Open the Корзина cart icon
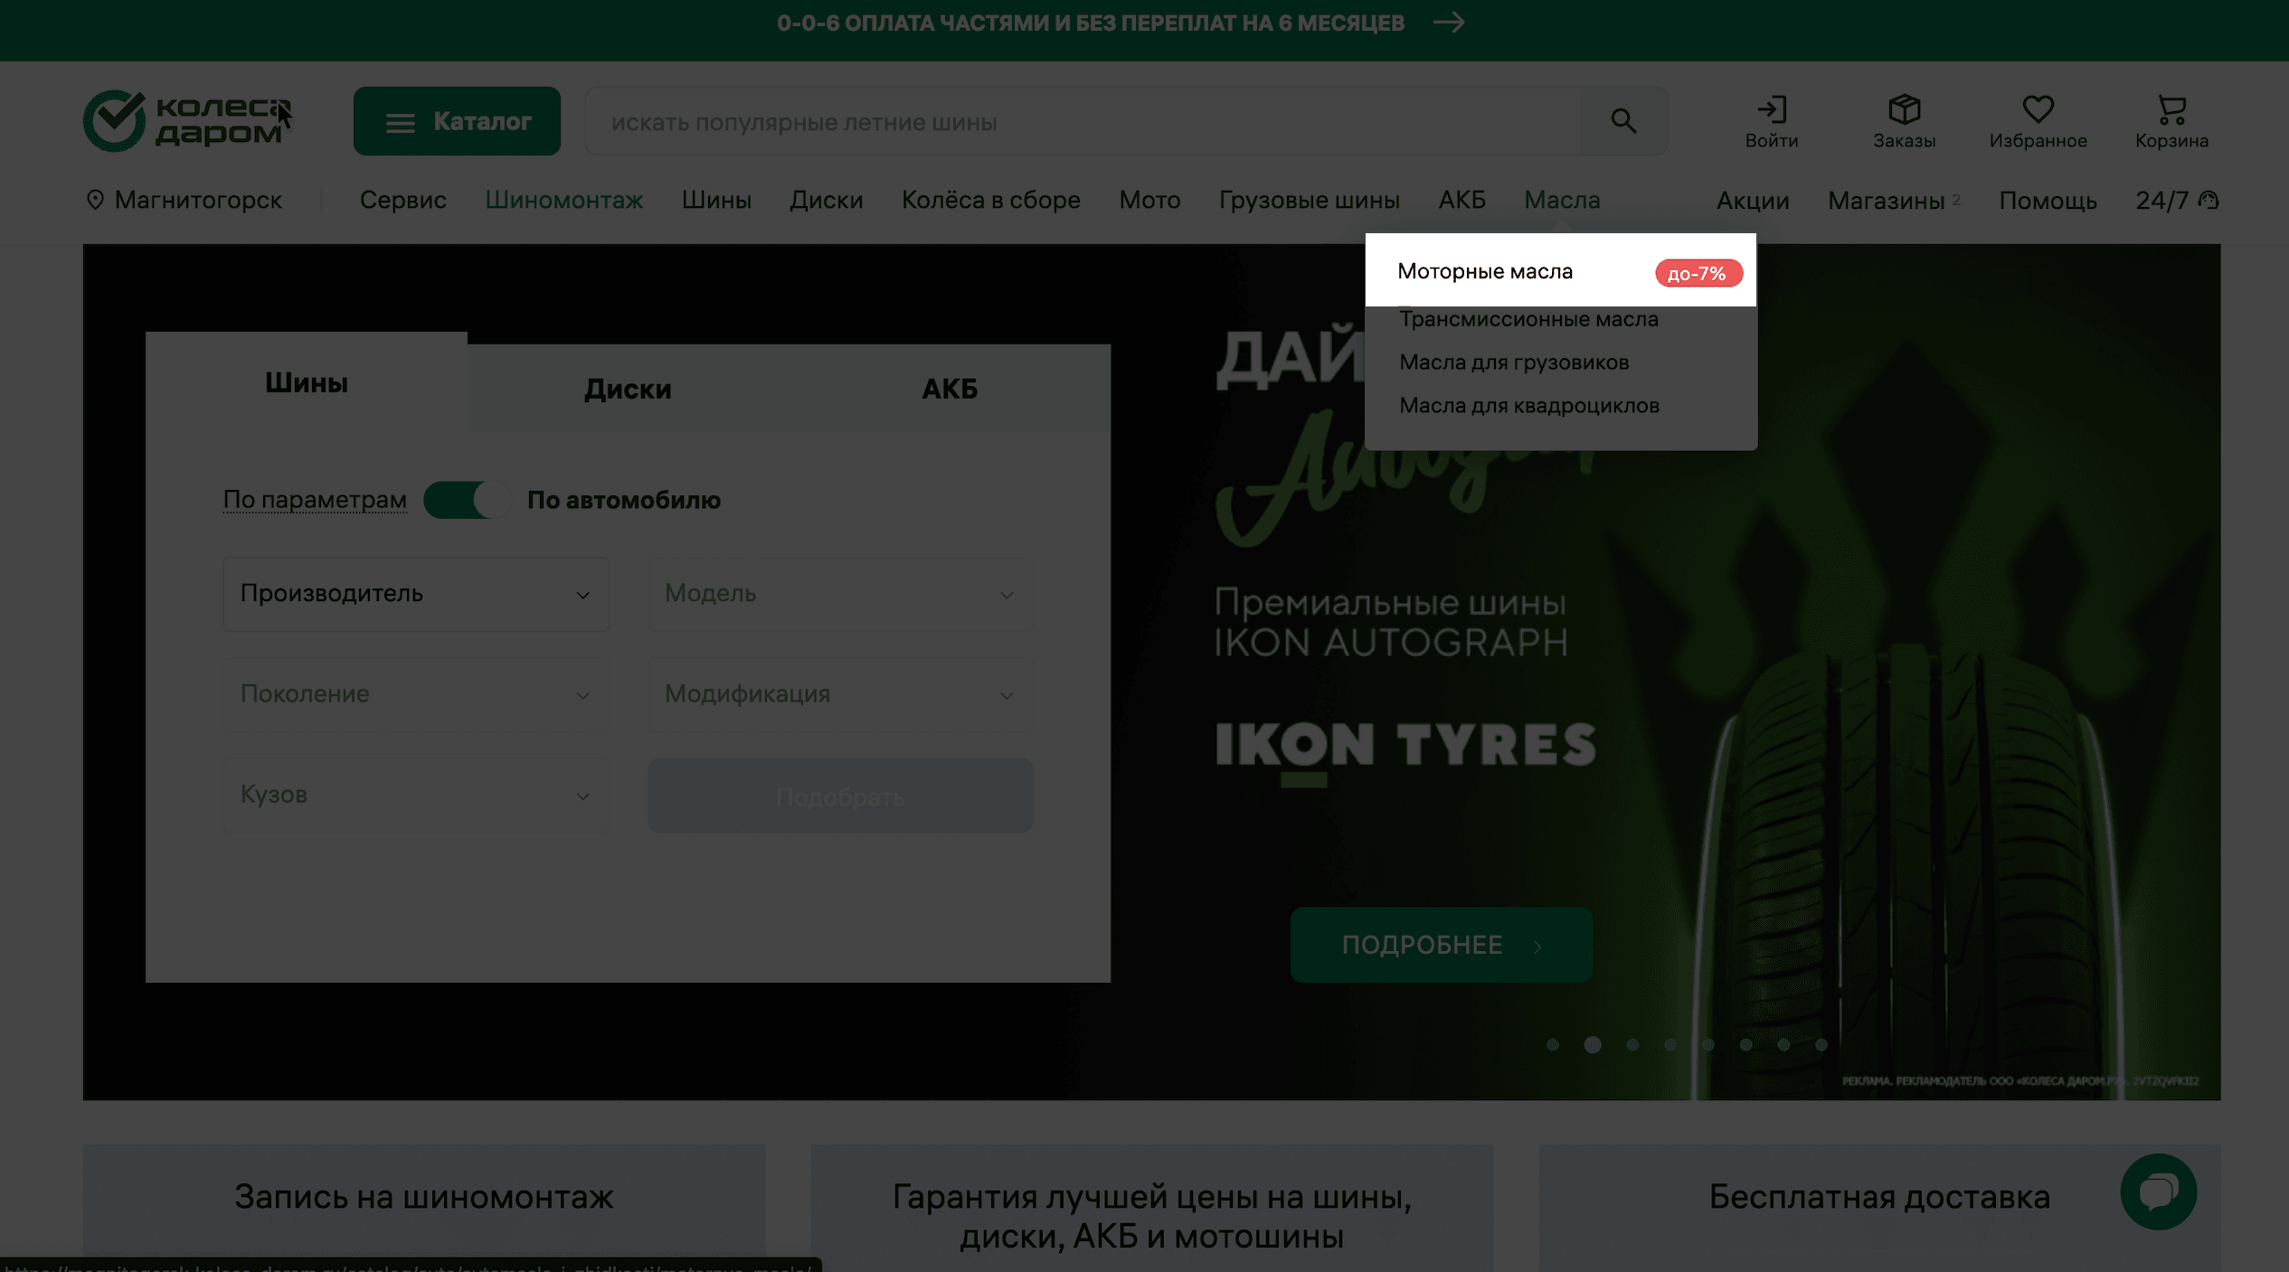Viewport: 2289px width, 1272px height. [2171, 110]
